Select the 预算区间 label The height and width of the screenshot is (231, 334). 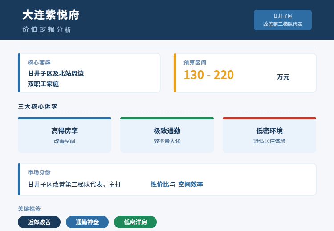pos(195,63)
